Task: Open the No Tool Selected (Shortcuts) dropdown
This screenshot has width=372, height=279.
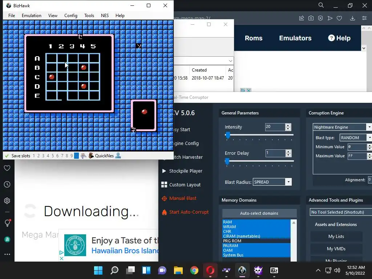Action: point(341,212)
